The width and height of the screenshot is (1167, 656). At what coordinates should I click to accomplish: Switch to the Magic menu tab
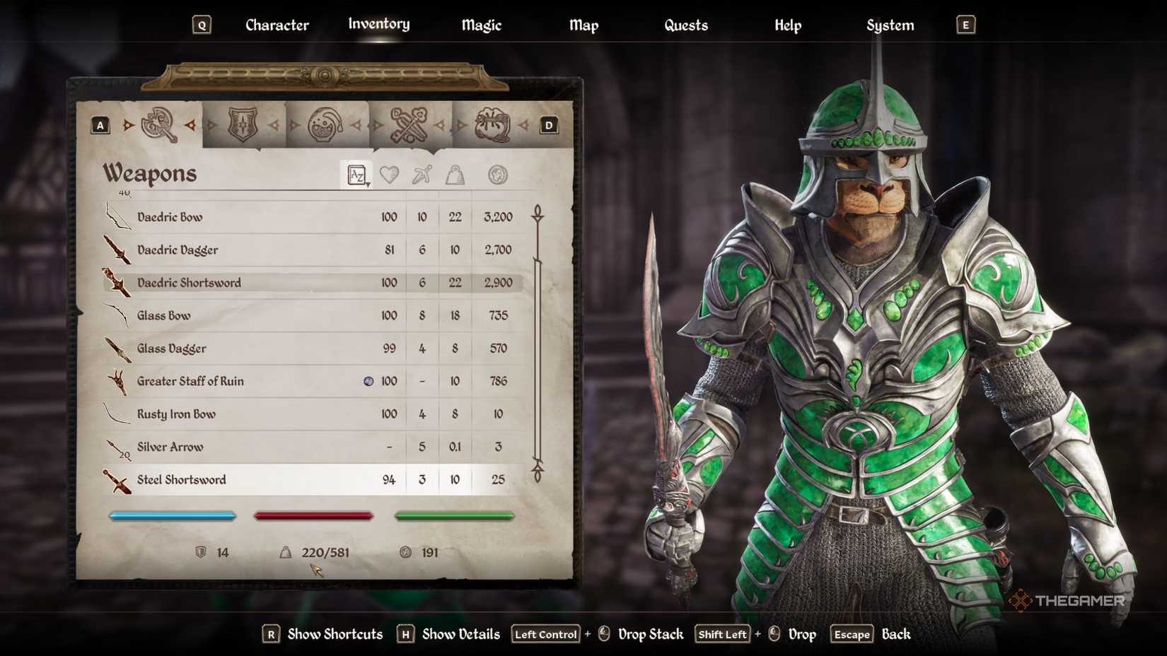click(481, 25)
